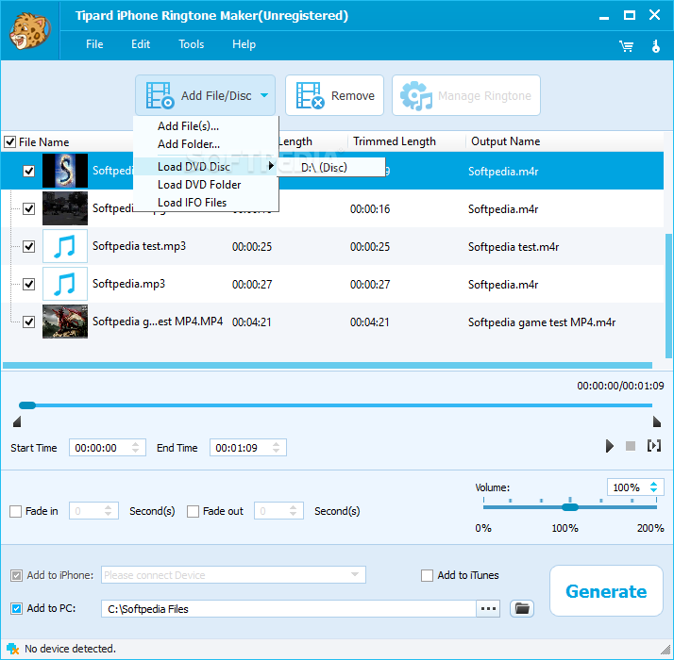The height and width of the screenshot is (660, 674).
Task: Click the End Time input field
Action: click(x=248, y=448)
